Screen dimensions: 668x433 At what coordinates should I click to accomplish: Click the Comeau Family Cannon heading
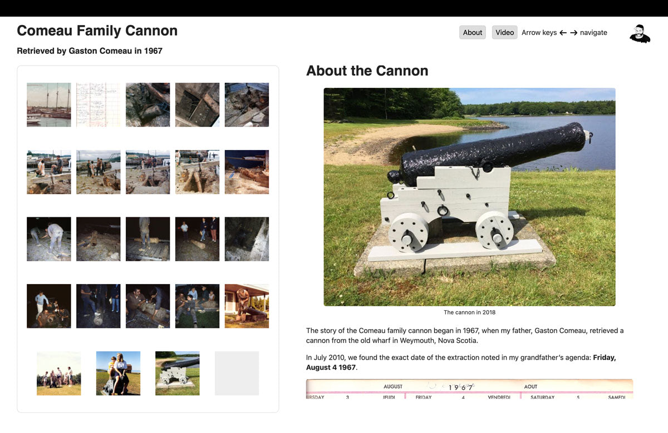(97, 31)
